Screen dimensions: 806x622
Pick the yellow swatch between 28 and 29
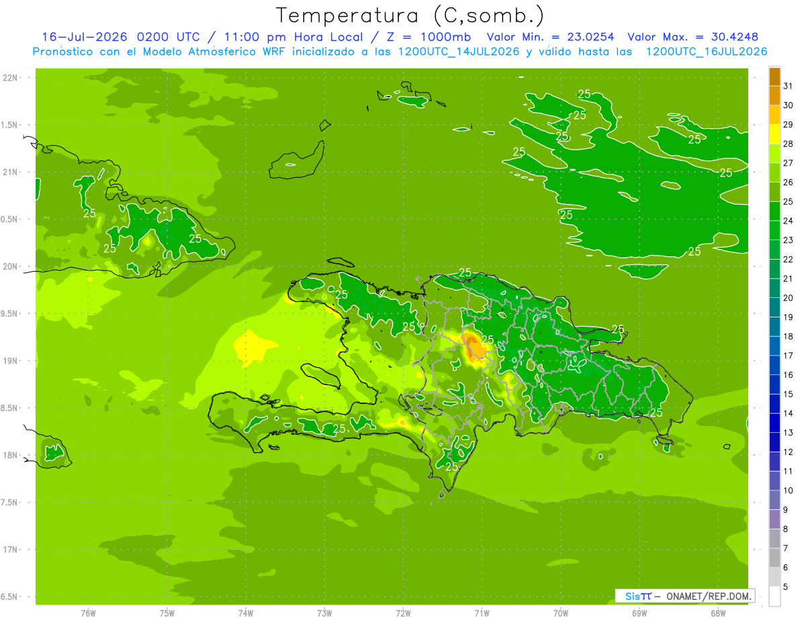click(x=774, y=134)
